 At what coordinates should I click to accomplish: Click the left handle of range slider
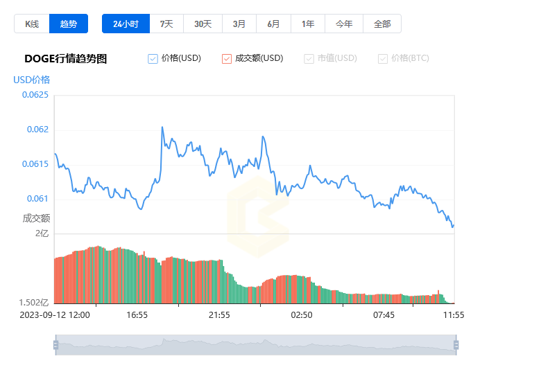[x=56, y=345]
